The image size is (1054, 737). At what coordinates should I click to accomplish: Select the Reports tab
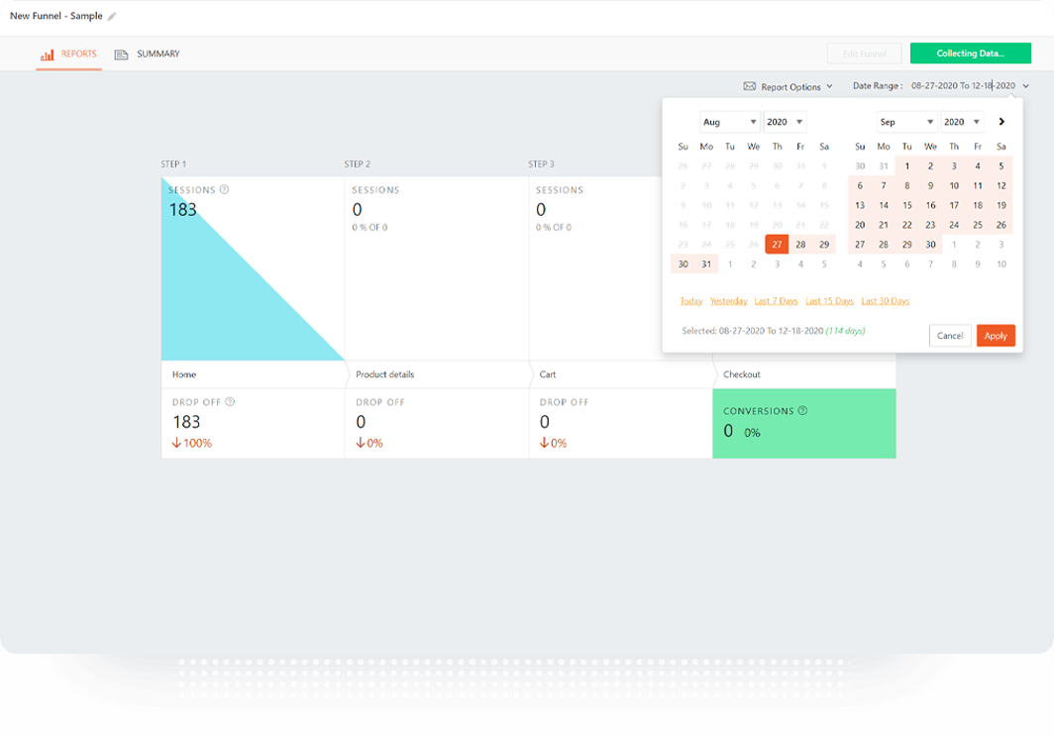point(78,54)
